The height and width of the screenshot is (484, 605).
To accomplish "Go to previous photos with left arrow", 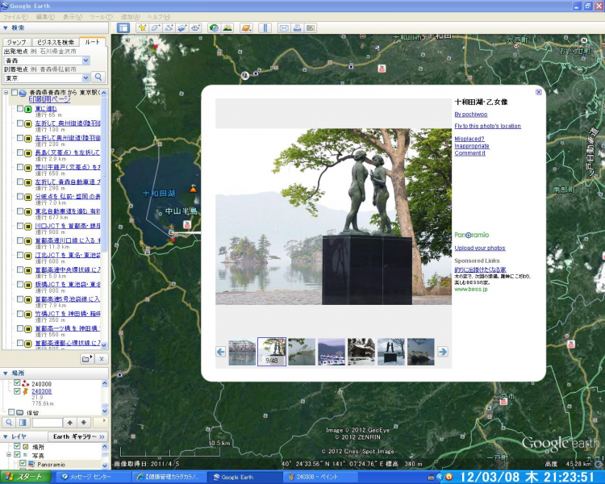I will [221, 352].
